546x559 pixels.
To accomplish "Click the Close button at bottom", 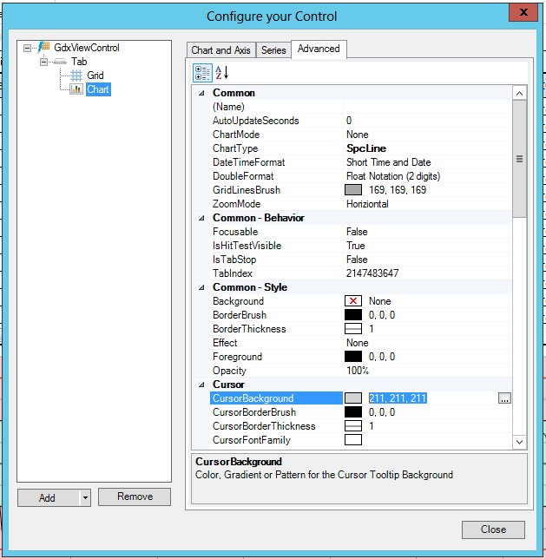I will click(x=493, y=529).
